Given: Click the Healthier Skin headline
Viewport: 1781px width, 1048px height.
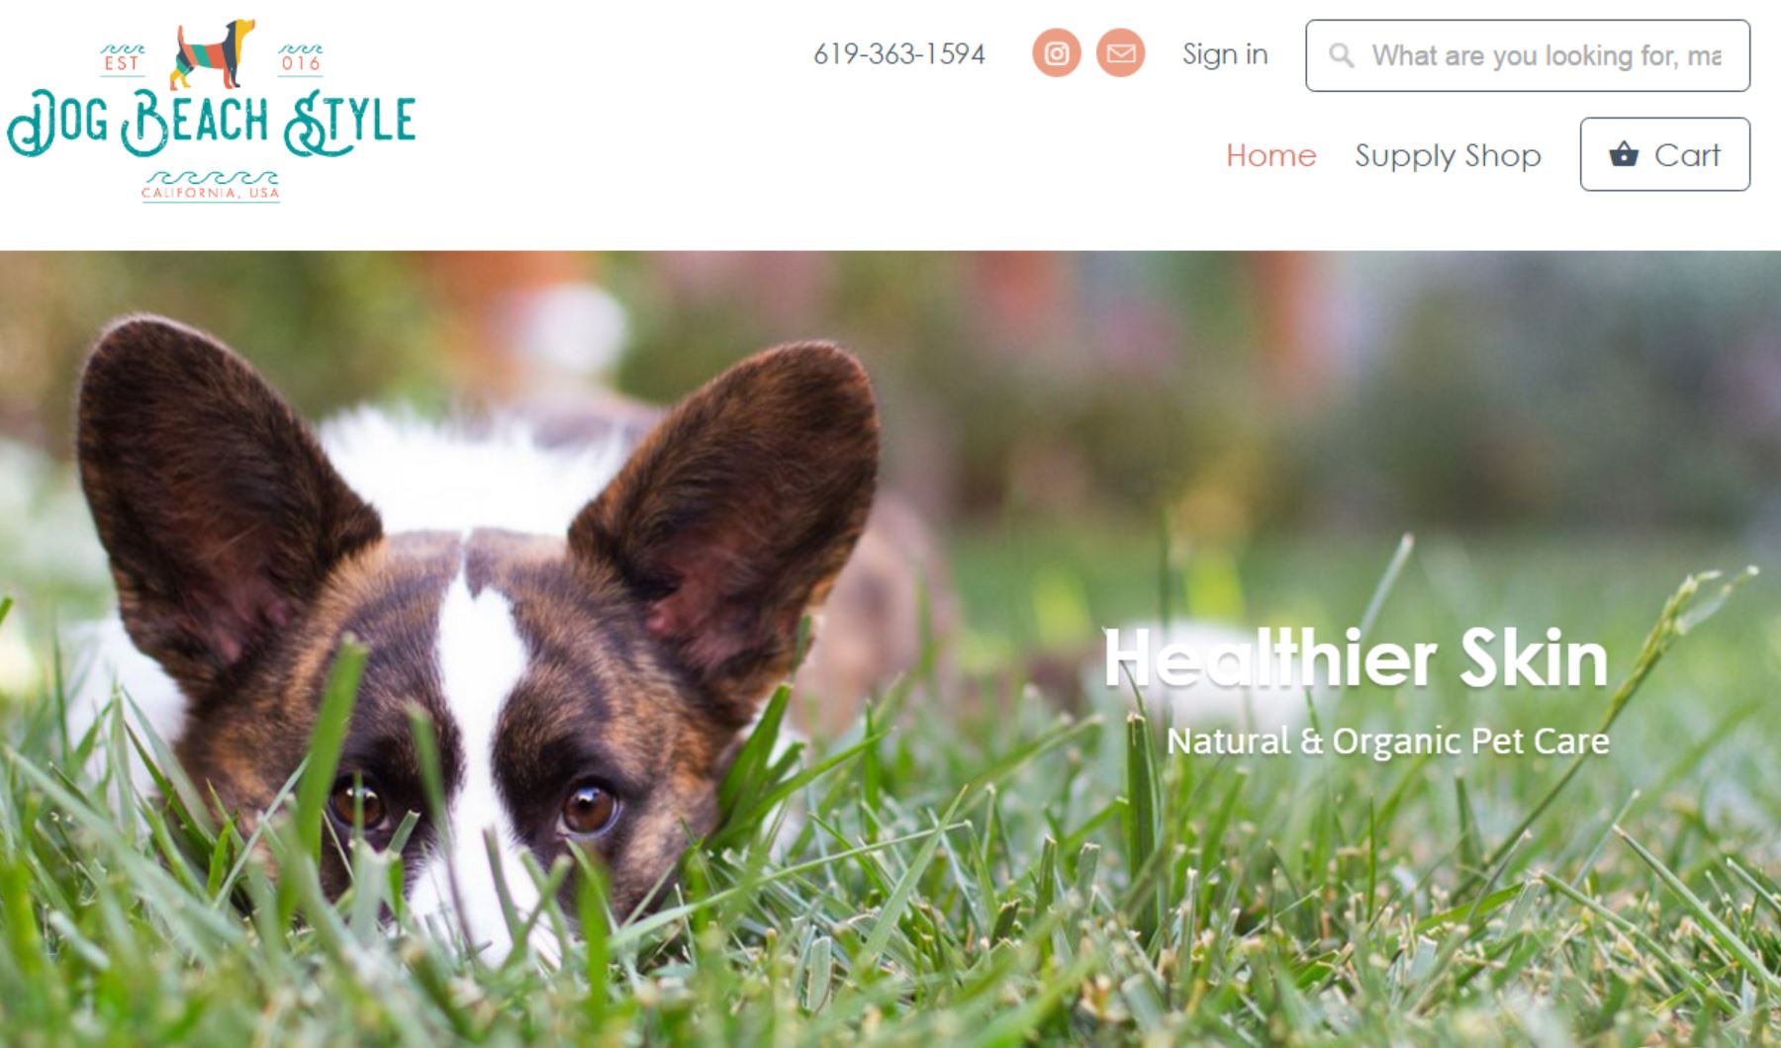Looking at the screenshot, I should (x=1356, y=658).
